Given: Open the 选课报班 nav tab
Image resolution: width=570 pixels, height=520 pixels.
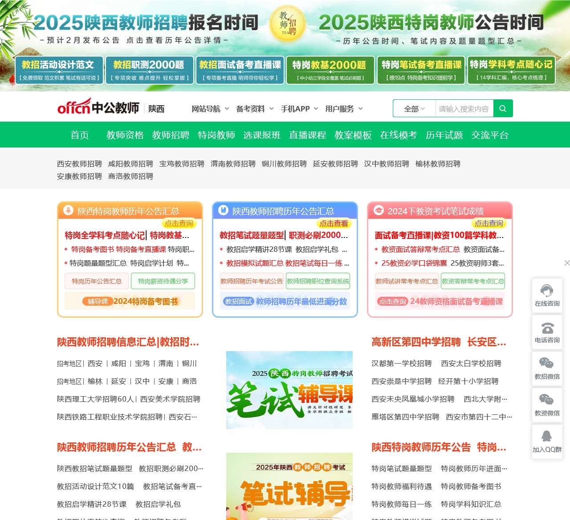Looking at the screenshot, I should (x=262, y=135).
